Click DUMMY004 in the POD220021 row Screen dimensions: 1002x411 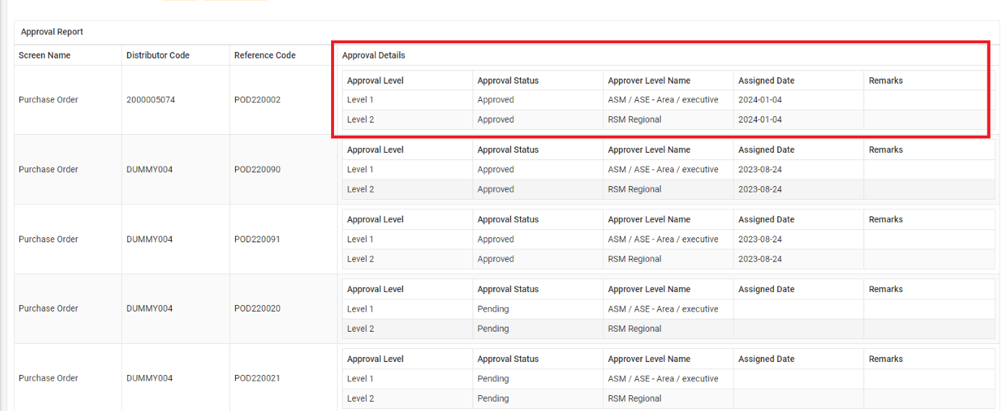(149, 379)
